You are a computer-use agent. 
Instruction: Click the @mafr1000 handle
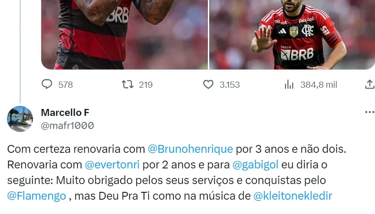point(67,125)
